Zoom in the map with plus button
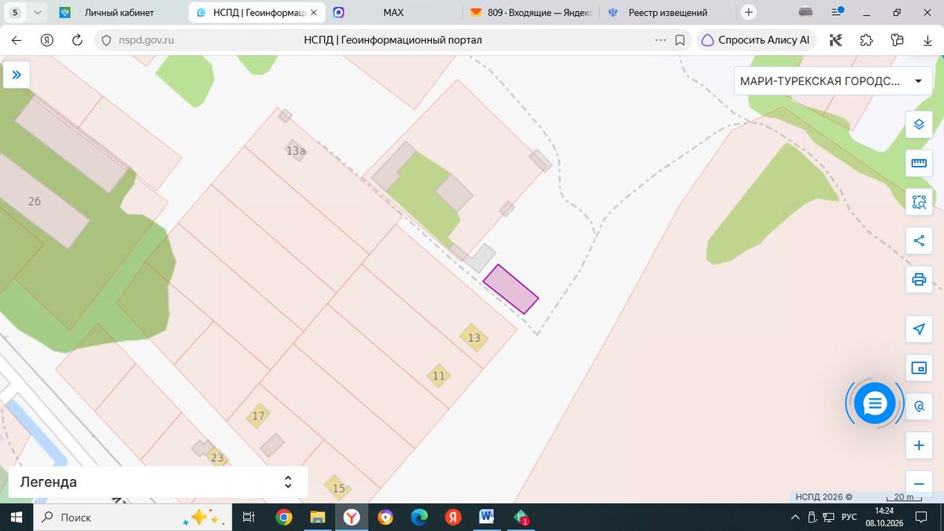This screenshot has height=531, width=944. (x=918, y=445)
